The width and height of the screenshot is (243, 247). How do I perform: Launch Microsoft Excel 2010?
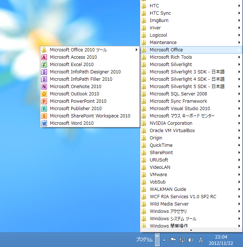point(90,65)
